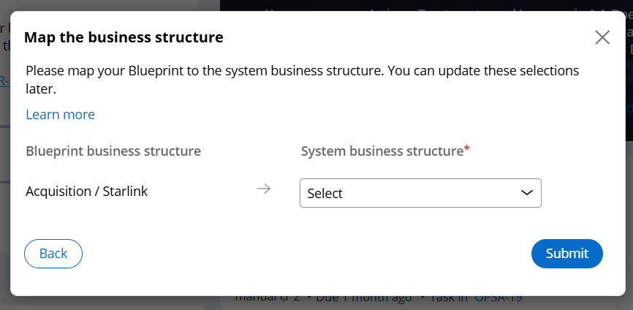Click the System business structure field label
This screenshot has width=633, height=310.
click(382, 151)
